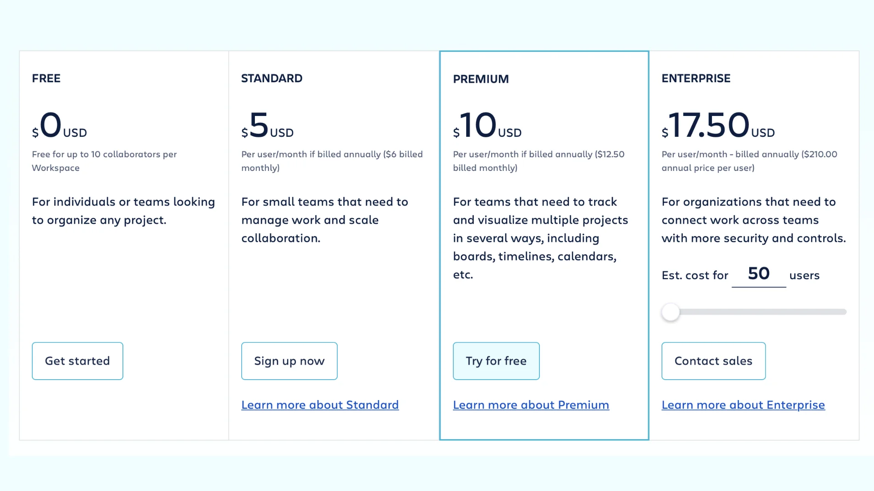Open Learn more about Standard link
Screen dimensions: 874x491
pyautogui.click(x=320, y=405)
